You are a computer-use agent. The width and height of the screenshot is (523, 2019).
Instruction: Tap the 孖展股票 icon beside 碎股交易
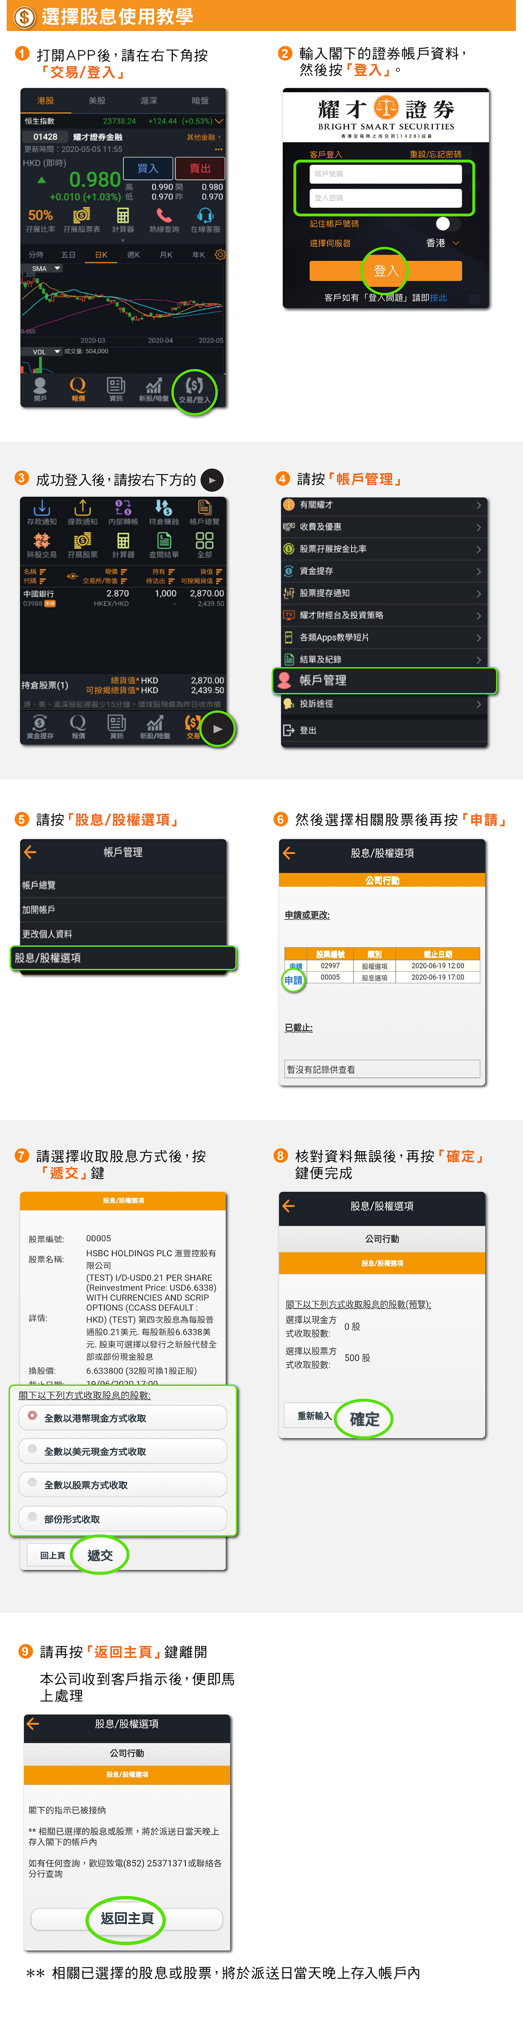point(82,546)
